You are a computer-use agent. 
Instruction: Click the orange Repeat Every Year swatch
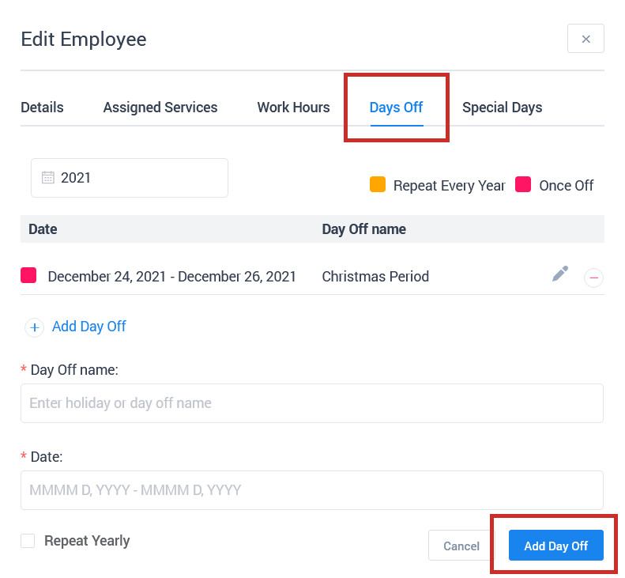[x=378, y=184]
